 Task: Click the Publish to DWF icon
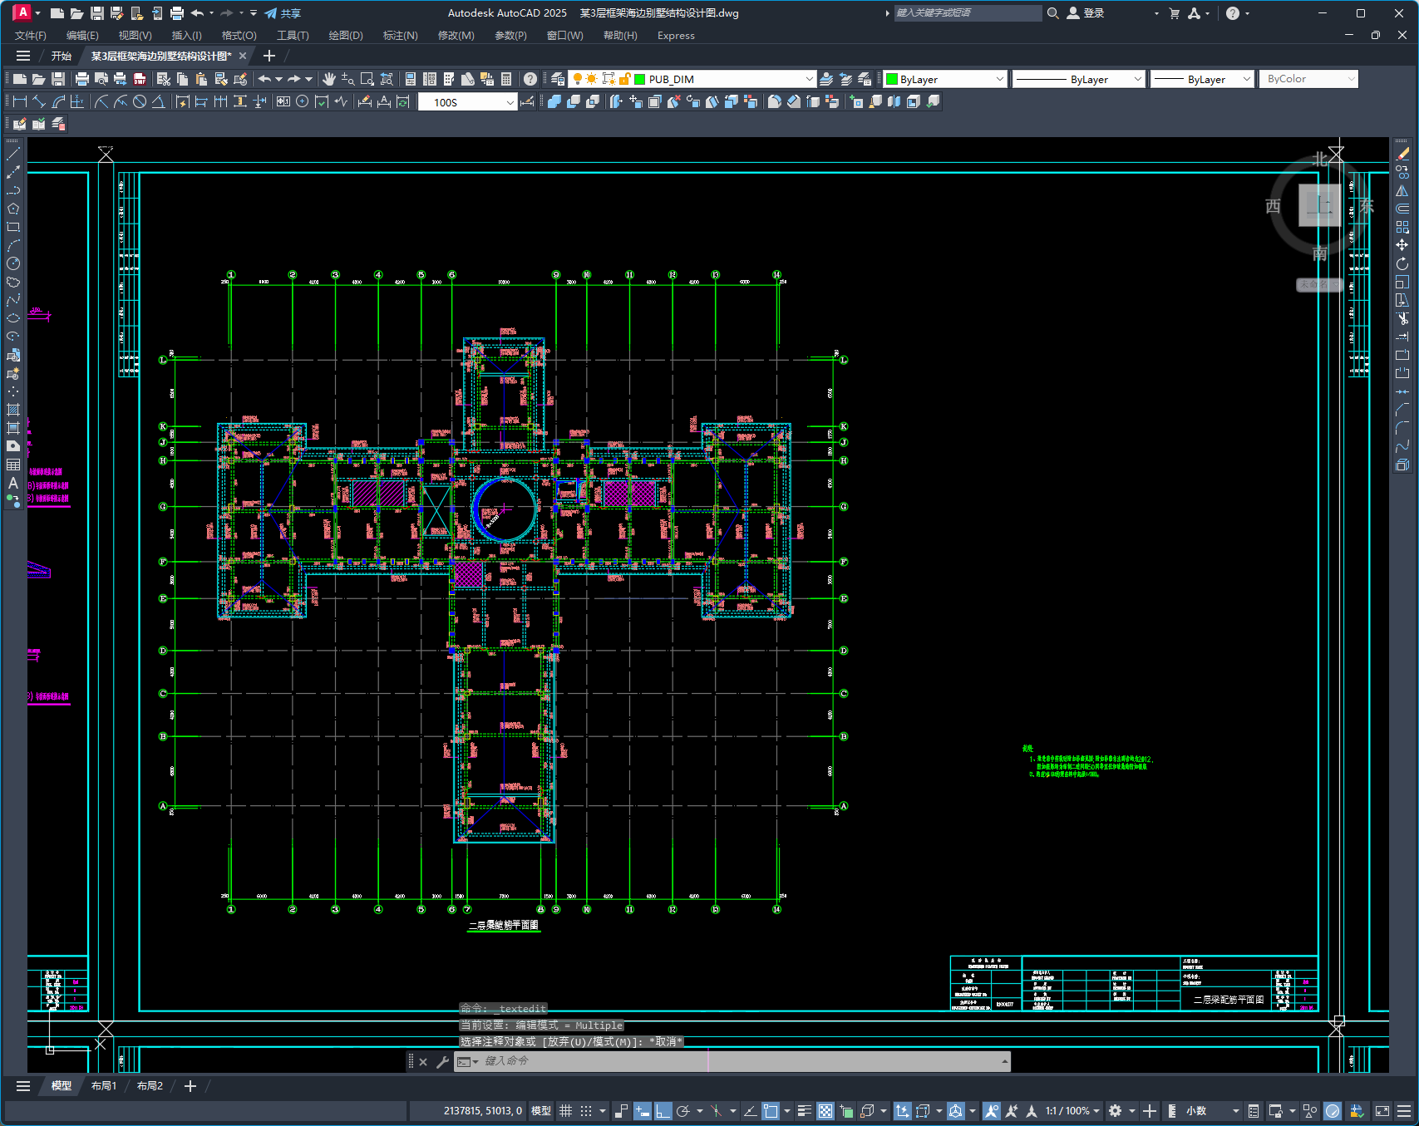[140, 79]
